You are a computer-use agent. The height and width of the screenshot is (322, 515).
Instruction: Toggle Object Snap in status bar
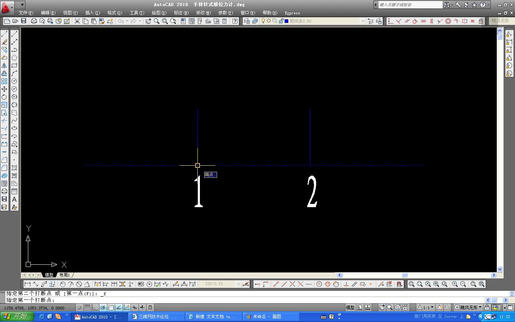tap(111, 307)
